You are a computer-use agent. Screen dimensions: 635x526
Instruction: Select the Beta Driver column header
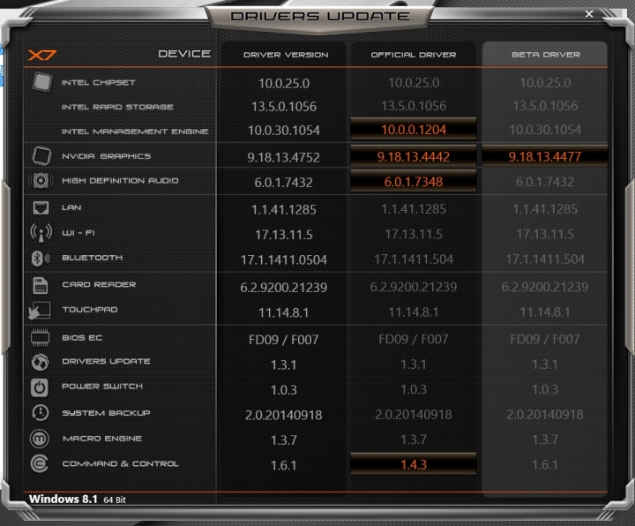(546, 55)
